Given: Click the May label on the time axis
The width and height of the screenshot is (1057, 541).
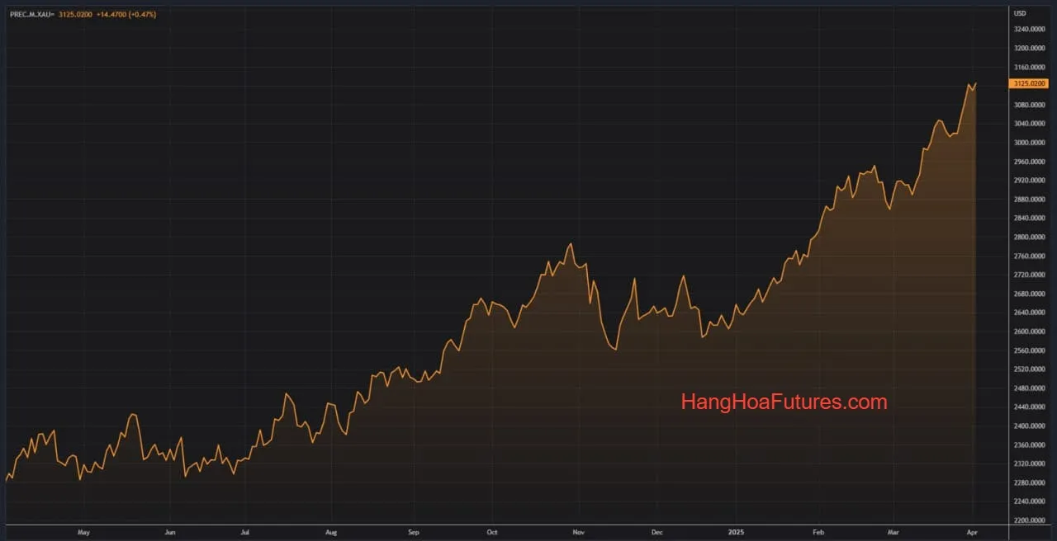Looking at the screenshot, I should click(x=83, y=533).
